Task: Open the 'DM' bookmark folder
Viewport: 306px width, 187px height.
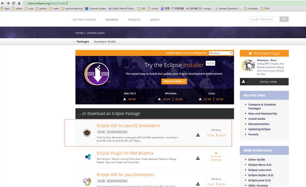Action: point(141,8)
